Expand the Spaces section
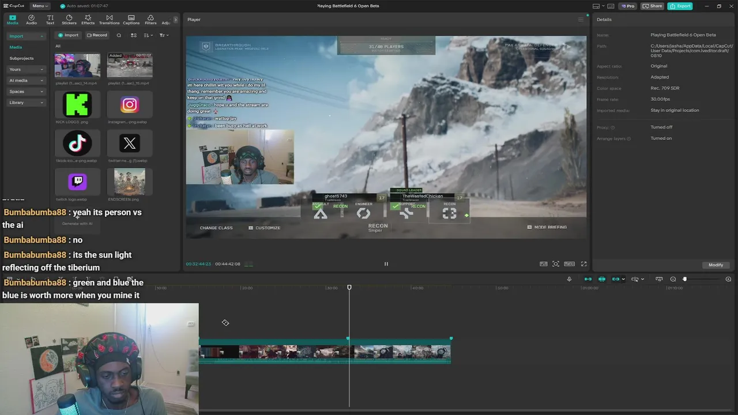Screen dimensions: 738x415 pyautogui.click(x=26, y=91)
